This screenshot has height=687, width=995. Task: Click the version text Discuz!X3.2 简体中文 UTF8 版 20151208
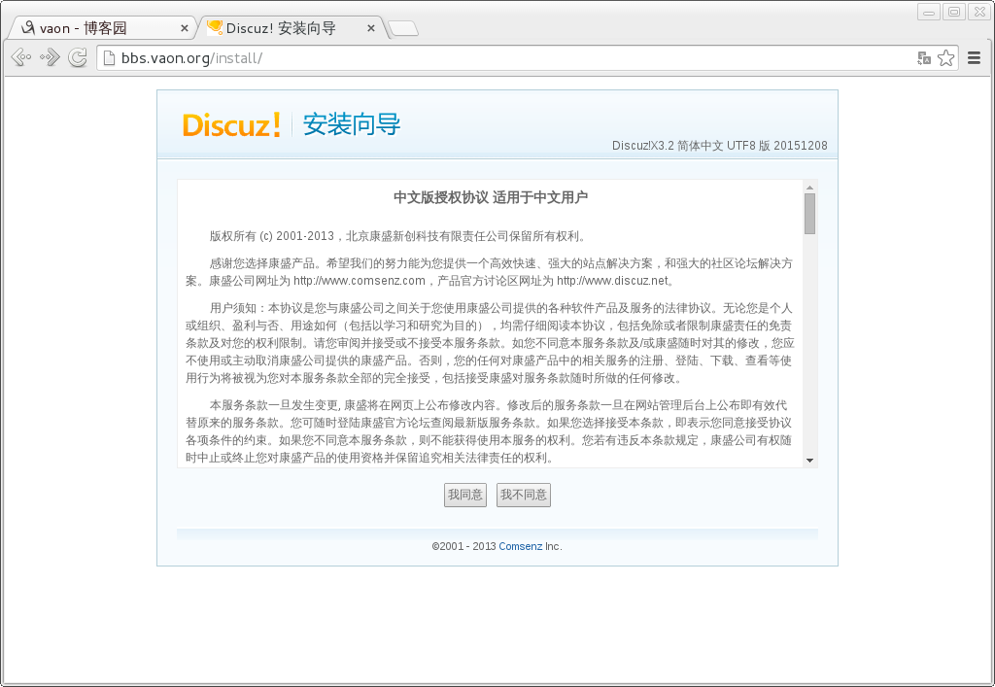pos(720,145)
